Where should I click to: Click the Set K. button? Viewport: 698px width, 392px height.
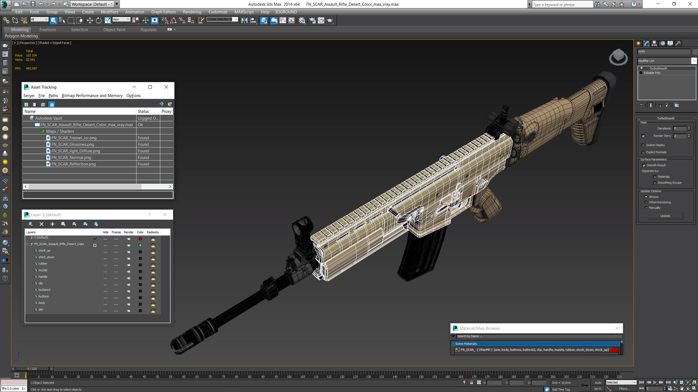(x=598, y=389)
